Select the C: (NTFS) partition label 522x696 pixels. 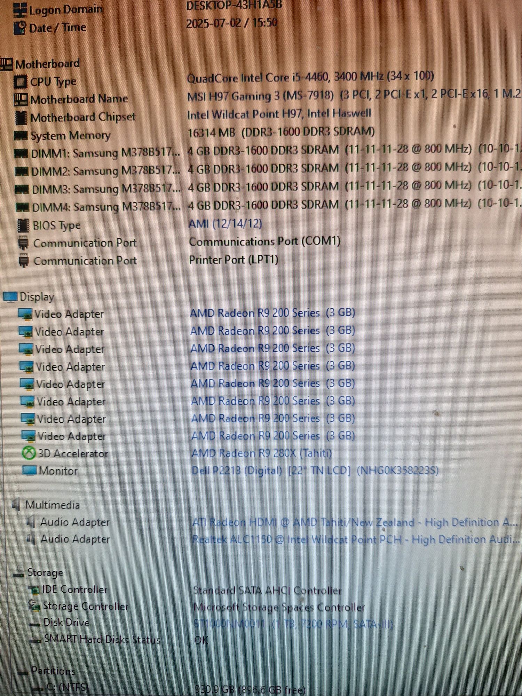coord(67,687)
